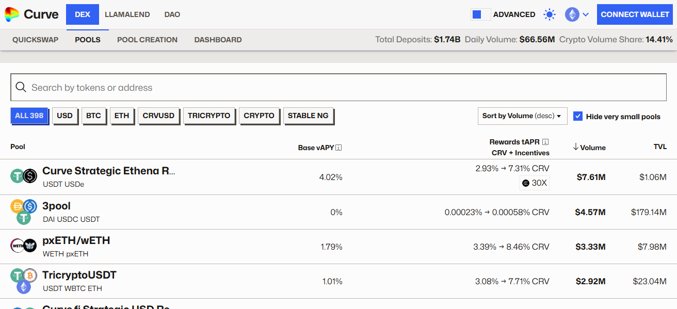
Task: Click ETH icon in TricryptoUSDT row
Action: click(x=24, y=287)
